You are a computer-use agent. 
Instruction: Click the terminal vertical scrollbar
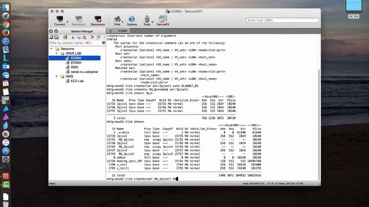tap(319, 124)
